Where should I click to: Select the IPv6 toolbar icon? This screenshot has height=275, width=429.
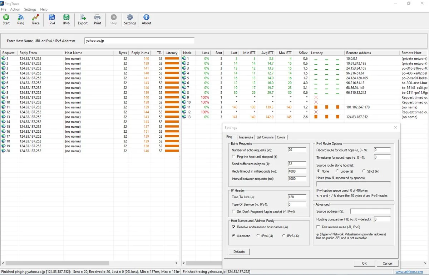[66, 17]
